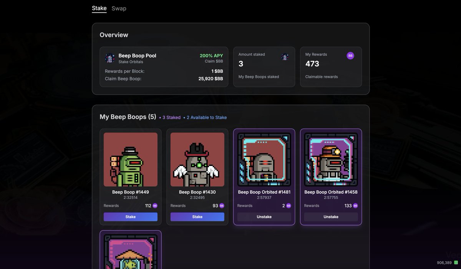Screen dimensions: 461x269
Task: Click the '2:57755' identifier
Action: [331, 198]
